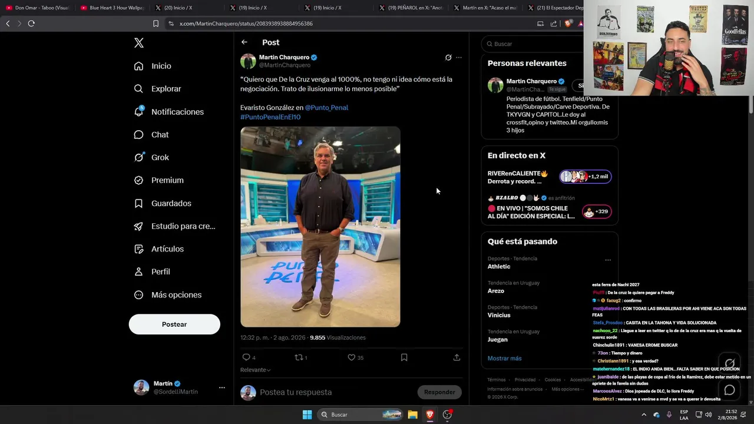754x424 pixels.
Task: Open the Premium badge icon
Action: pyautogui.click(x=138, y=180)
